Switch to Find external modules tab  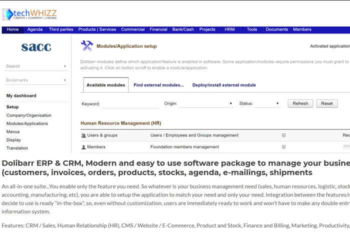tap(158, 85)
